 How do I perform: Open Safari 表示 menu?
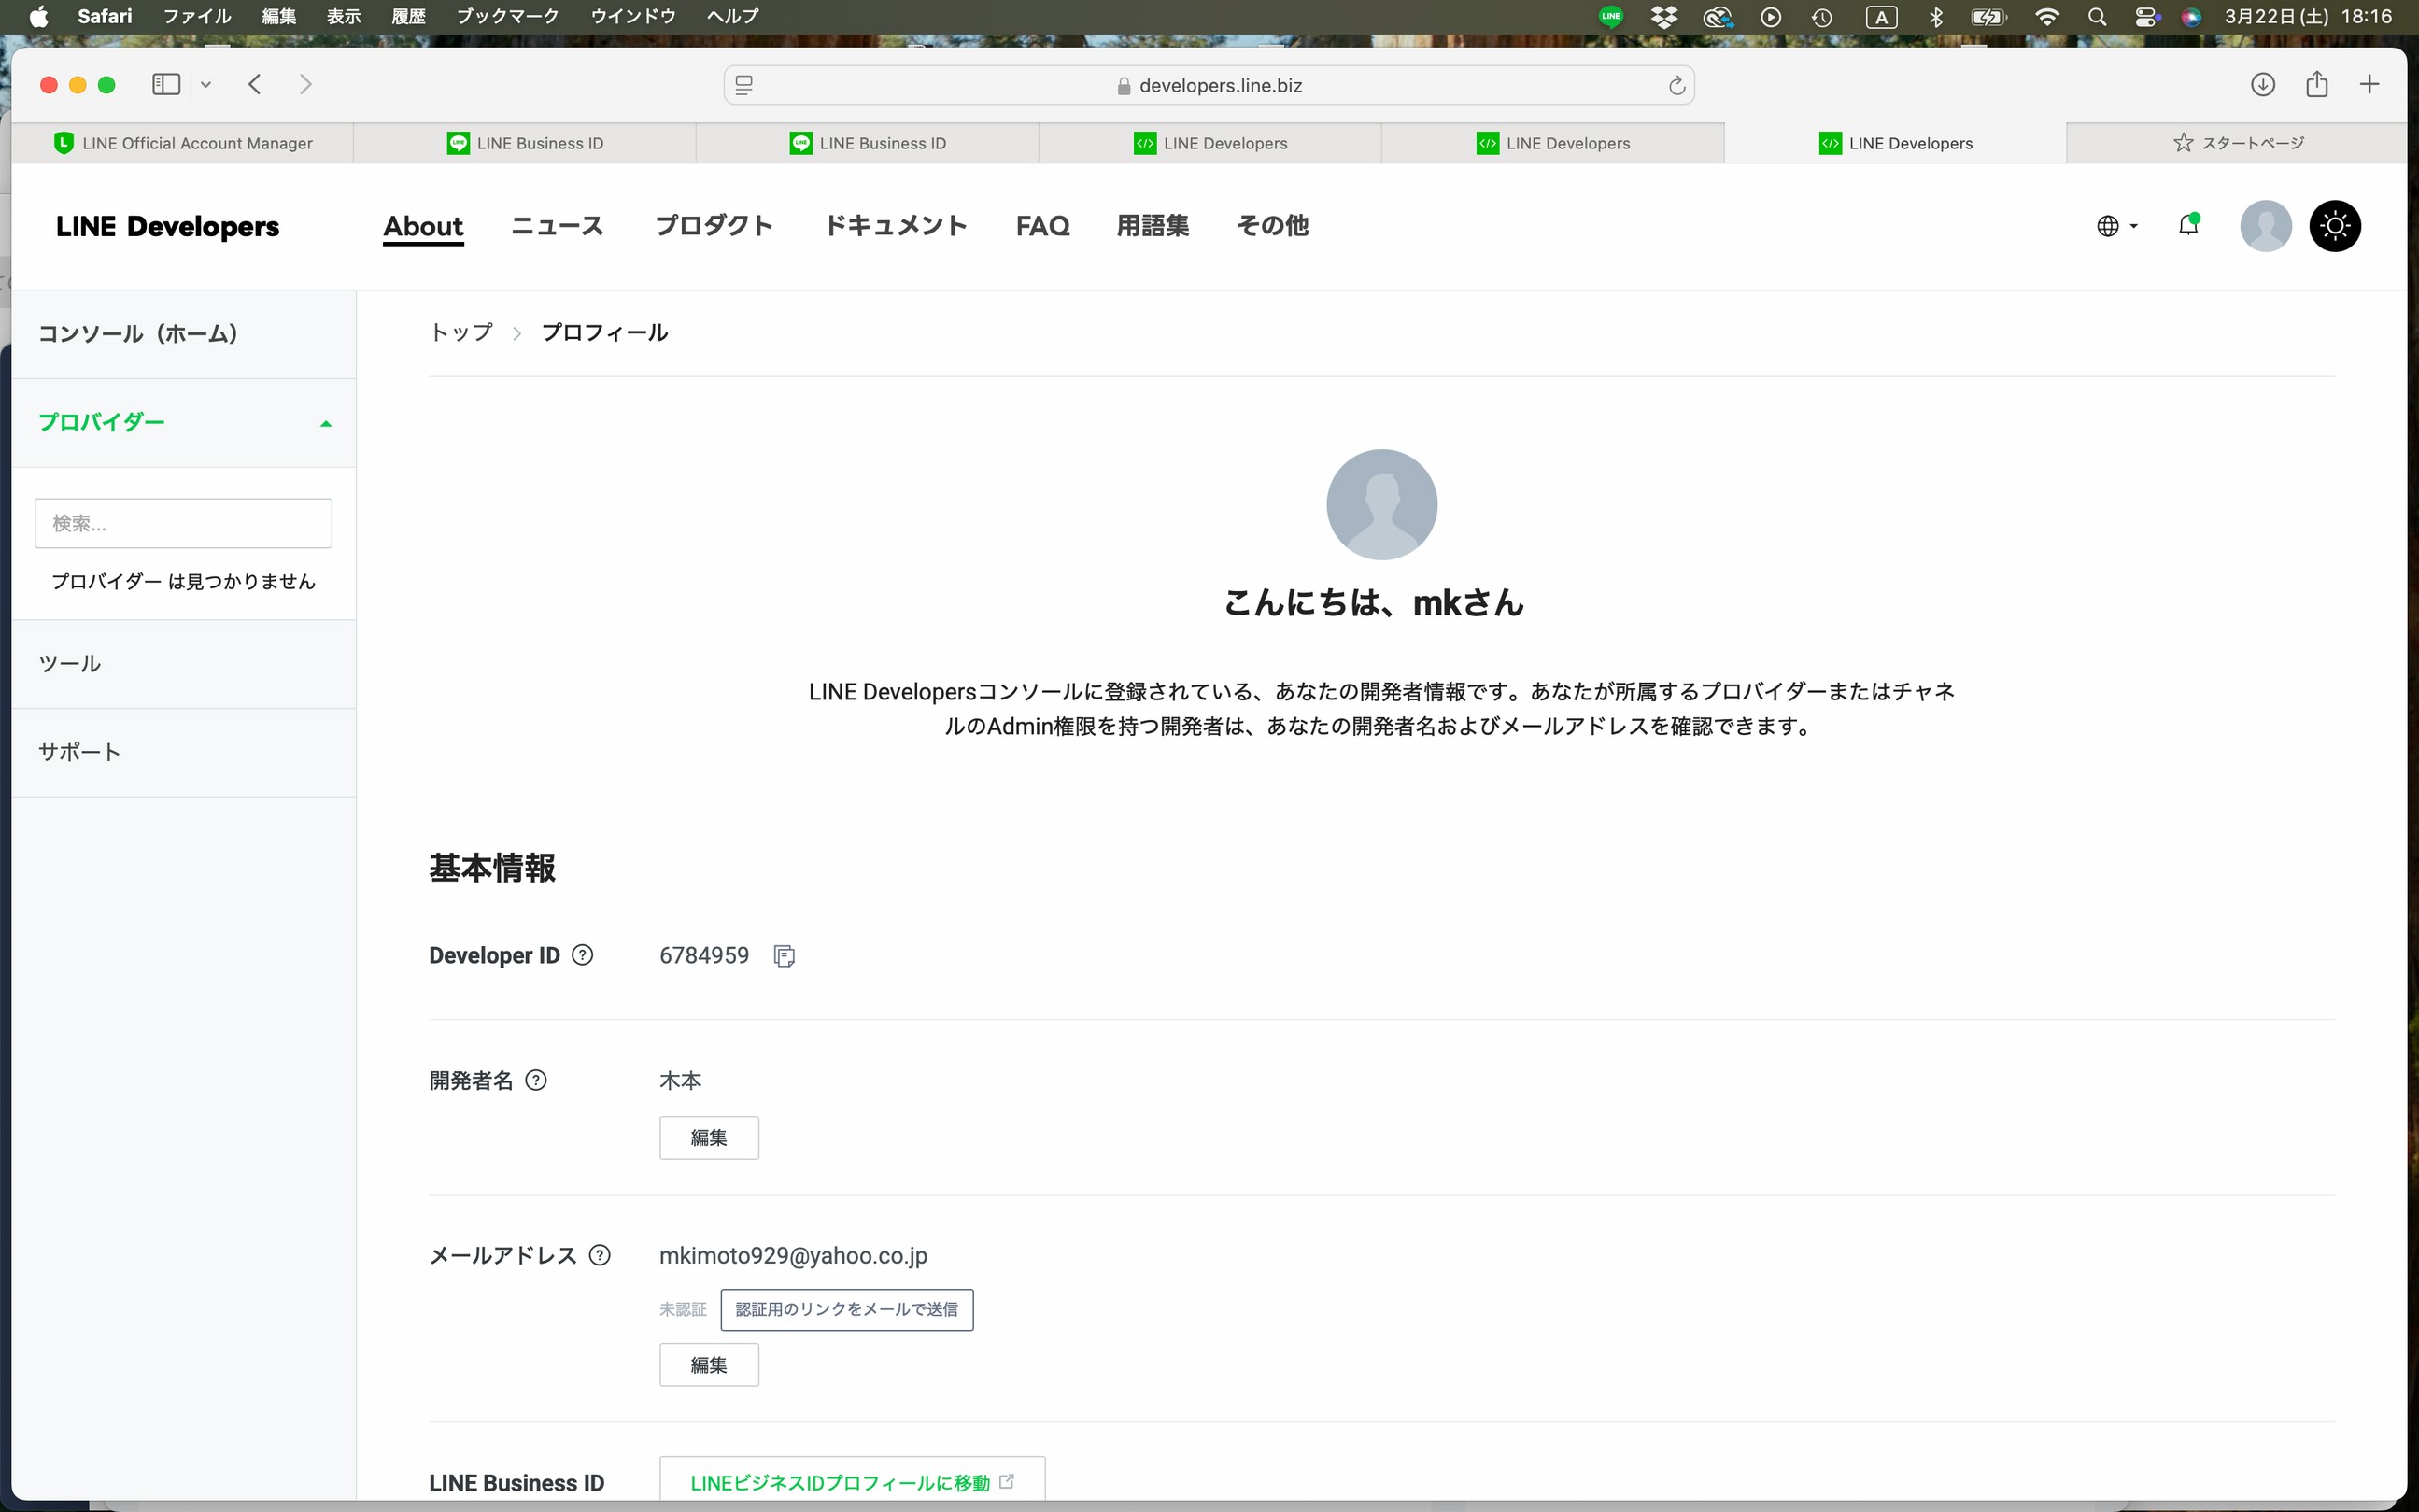click(x=344, y=16)
